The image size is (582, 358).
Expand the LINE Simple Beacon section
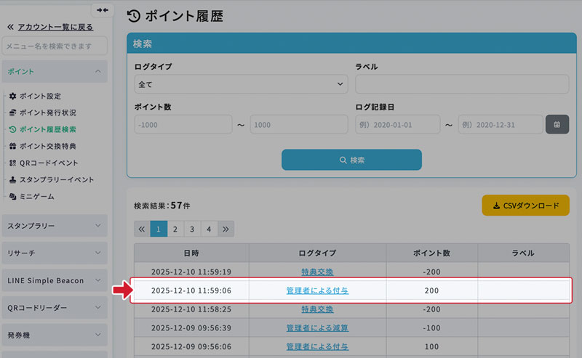(x=55, y=280)
